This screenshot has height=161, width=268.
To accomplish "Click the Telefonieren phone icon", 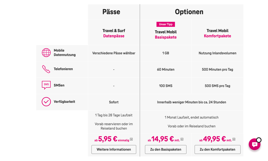I will point(46,69).
